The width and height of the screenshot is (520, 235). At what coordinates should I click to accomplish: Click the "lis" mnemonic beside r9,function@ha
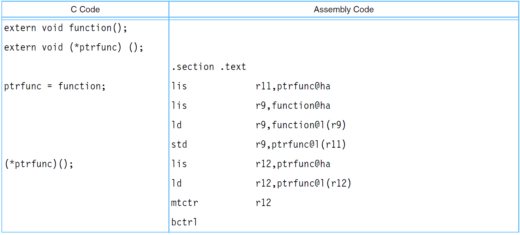pyautogui.click(x=179, y=106)
